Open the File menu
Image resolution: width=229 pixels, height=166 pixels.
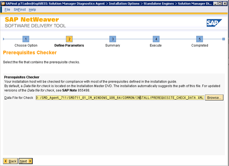[7, 10]
